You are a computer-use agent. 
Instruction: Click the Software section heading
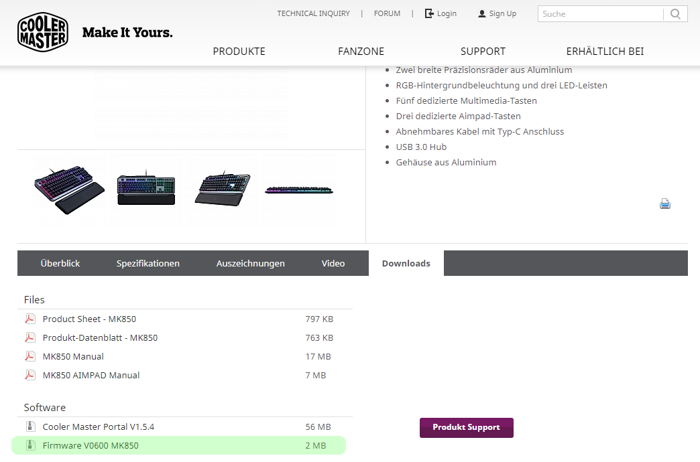point(45,408)
